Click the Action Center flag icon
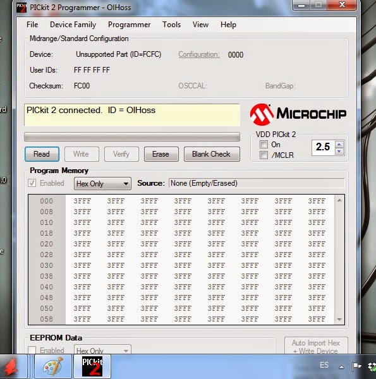Viewport: 376px width, 379px height. [356, 366]
